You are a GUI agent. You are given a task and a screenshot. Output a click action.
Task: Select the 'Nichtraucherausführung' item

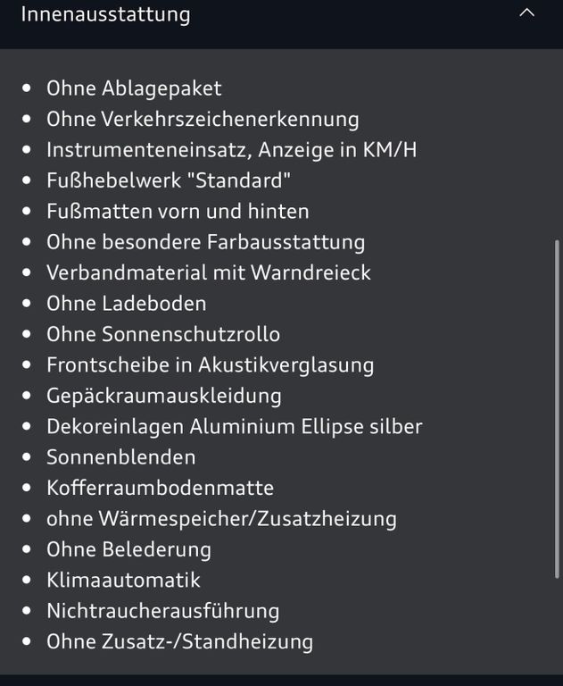click(x=162, y=611)
